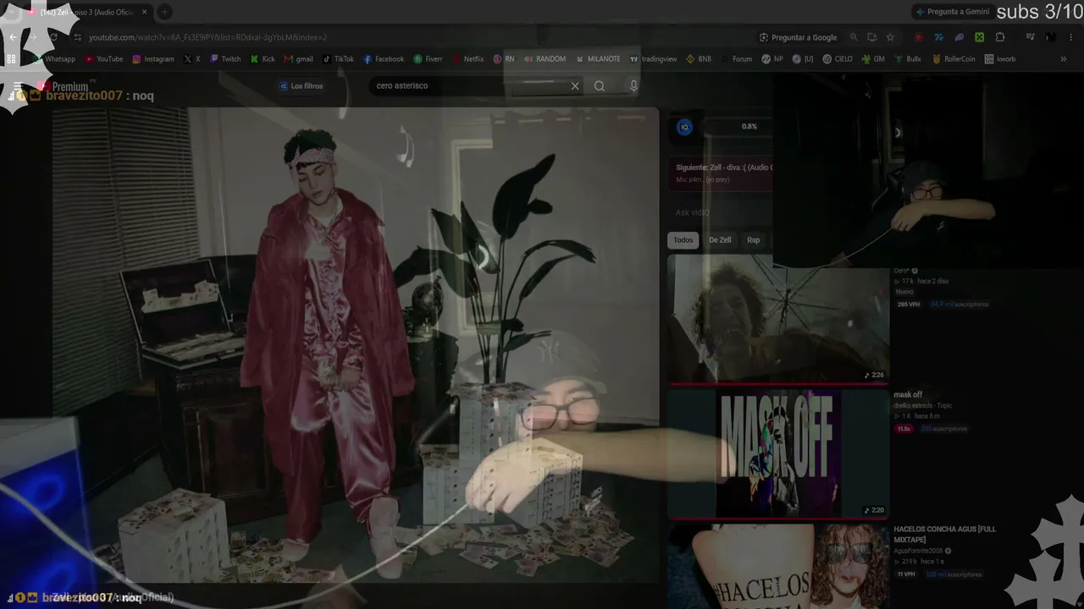This screenshot has width=1084, height=609.
Task: Click the vidIQ IQ badge icon
Action: pos(685,127)
